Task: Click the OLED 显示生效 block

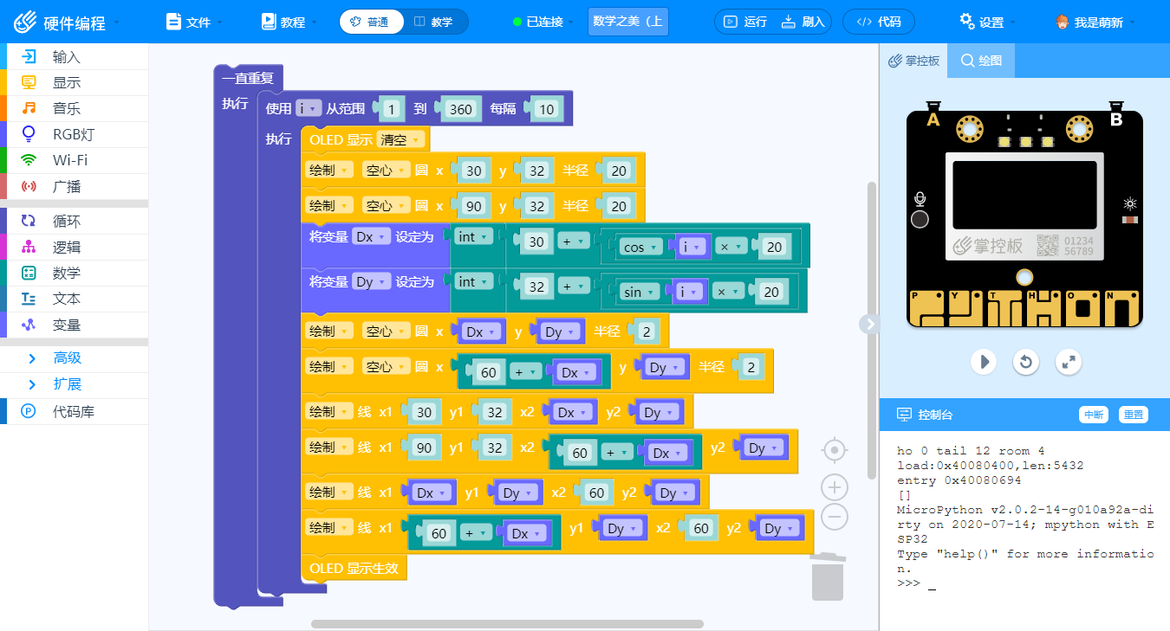Action: [x=354, y=569]
